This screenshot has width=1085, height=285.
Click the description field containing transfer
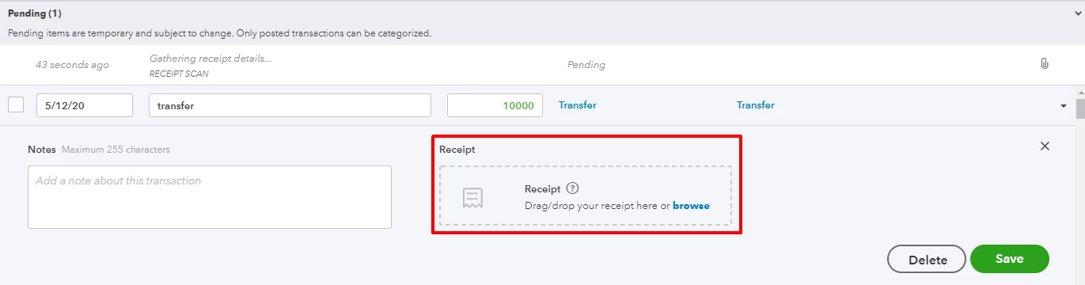point(290,105)
